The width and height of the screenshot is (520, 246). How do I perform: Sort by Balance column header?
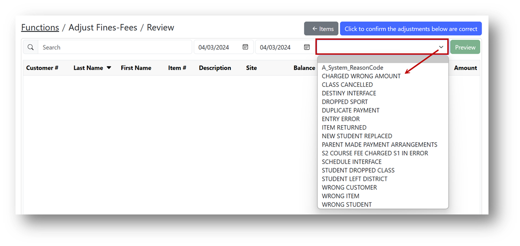coord(304,68)
